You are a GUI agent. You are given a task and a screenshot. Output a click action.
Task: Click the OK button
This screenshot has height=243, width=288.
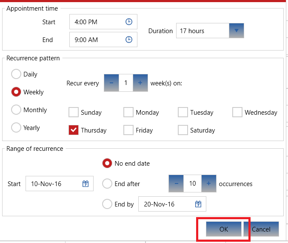tap(224, 229)
